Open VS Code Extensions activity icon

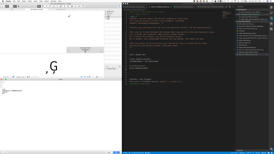(271, 29)
